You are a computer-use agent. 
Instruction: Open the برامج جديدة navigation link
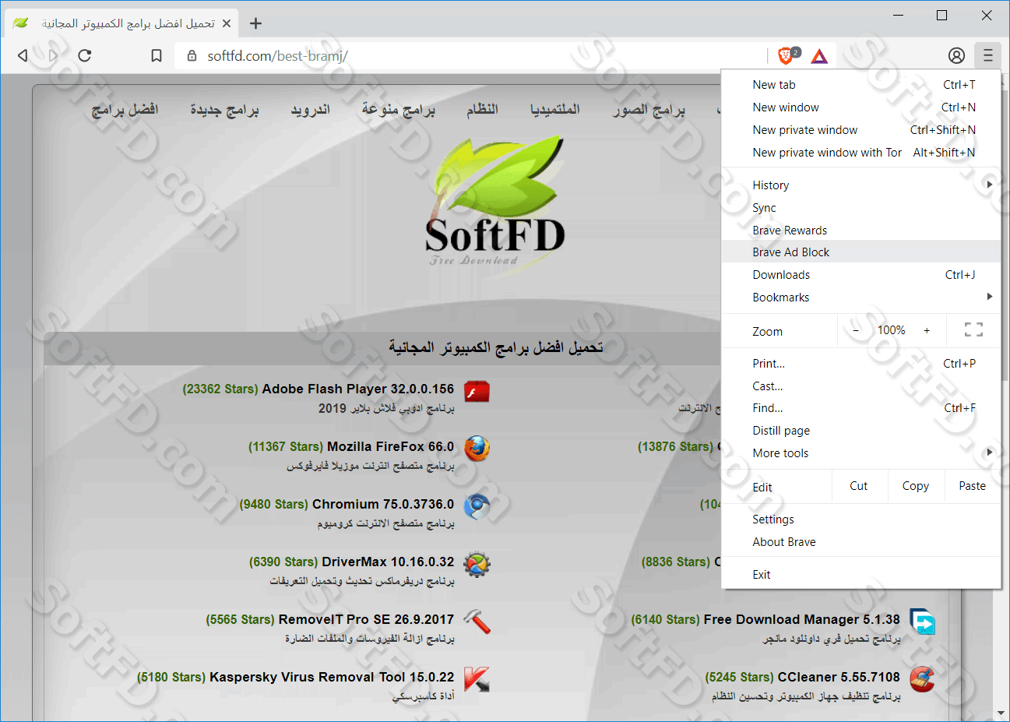[x=224, y=110]
